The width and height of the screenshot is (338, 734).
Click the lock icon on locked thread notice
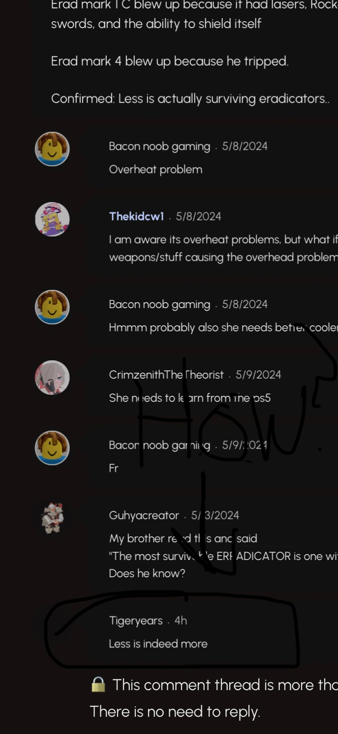tap(98, 685)
